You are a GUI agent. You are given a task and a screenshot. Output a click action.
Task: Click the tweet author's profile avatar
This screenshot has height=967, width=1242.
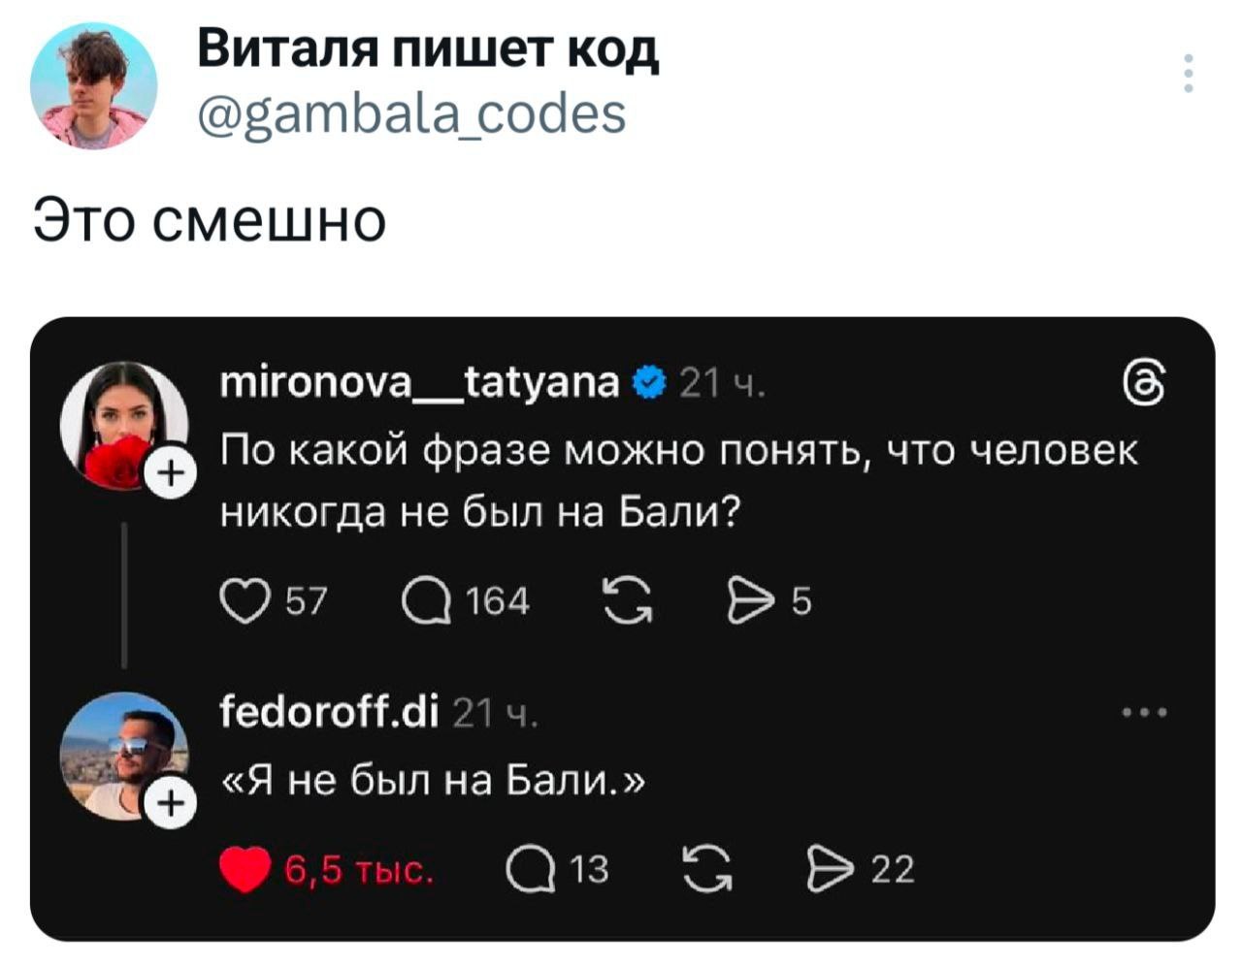[x=93, y=85]
